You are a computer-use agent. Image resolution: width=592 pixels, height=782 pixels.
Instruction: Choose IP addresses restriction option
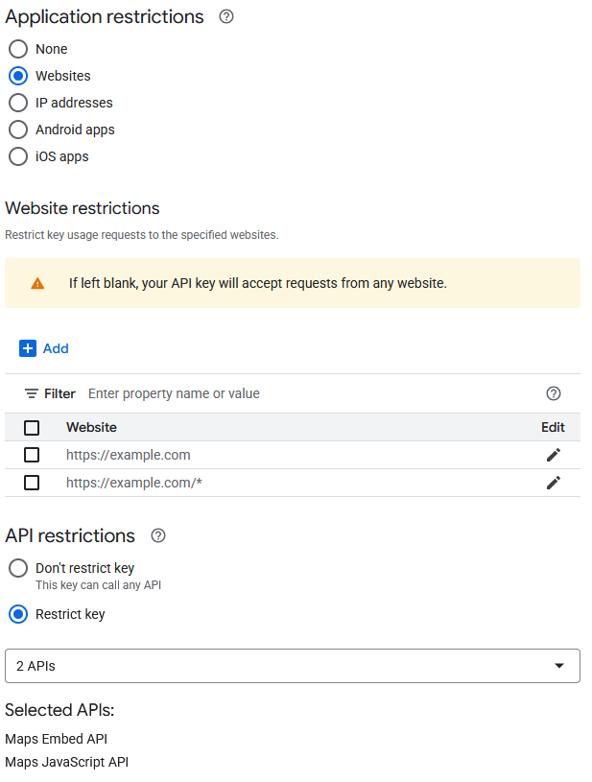(18, 103)
